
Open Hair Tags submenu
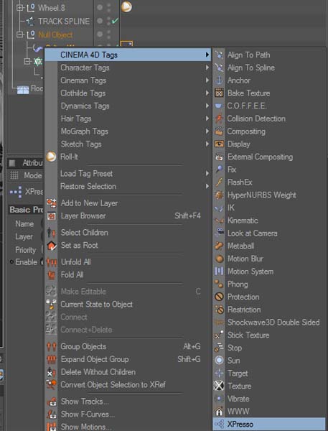[x=128, y=119]
